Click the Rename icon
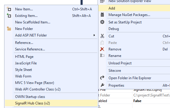 (102, 55)
